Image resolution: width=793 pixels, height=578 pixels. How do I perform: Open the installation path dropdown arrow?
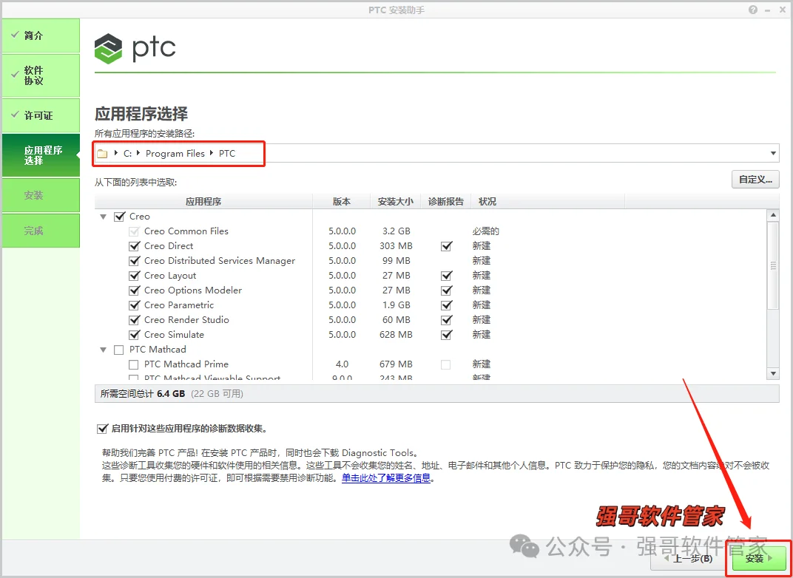click(x=773, y=153)
